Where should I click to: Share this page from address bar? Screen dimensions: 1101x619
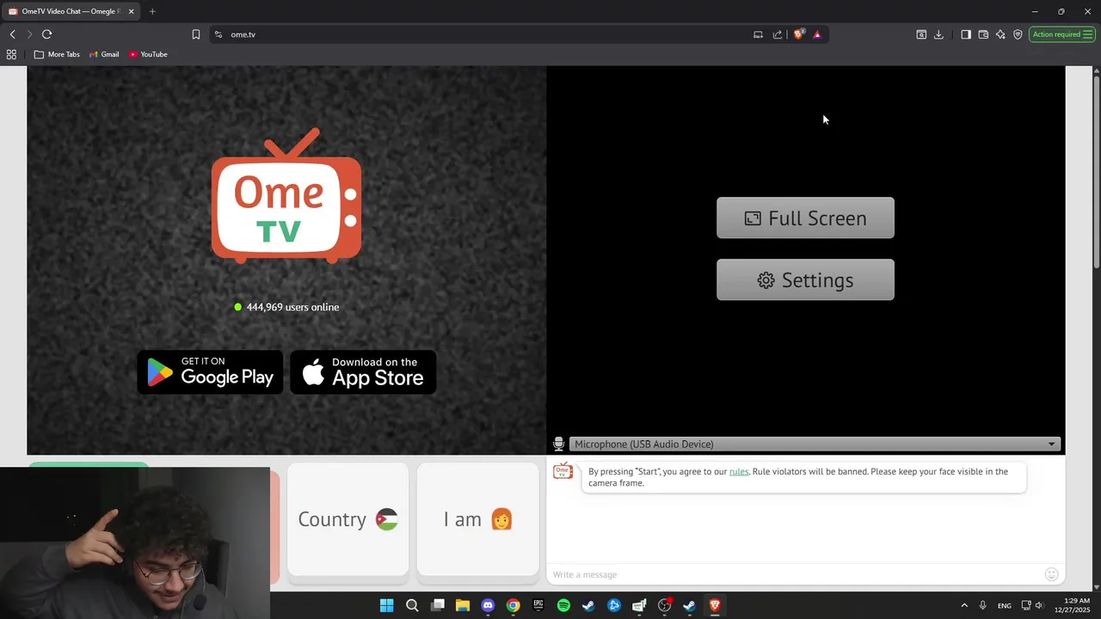tap(778, 34)
